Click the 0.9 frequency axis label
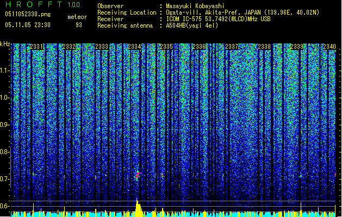This screenshot has width=342, height=217. click(4, 125)
